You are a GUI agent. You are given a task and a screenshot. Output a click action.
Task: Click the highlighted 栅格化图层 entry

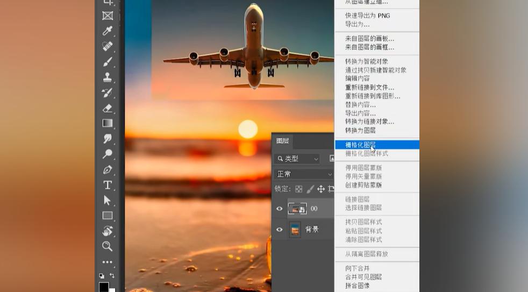pyautogui.click(x=377, y=145)
